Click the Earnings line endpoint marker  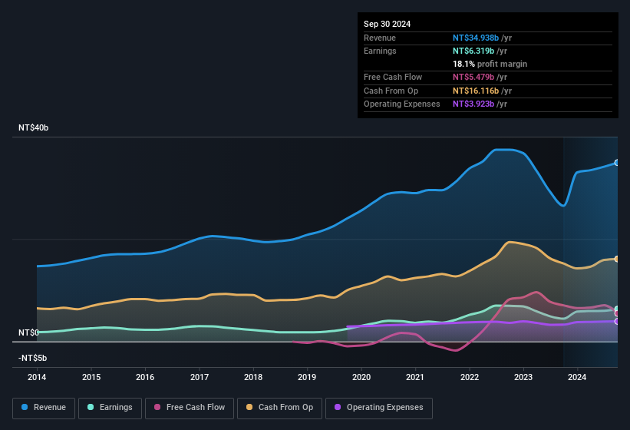(x=617, y=309)
